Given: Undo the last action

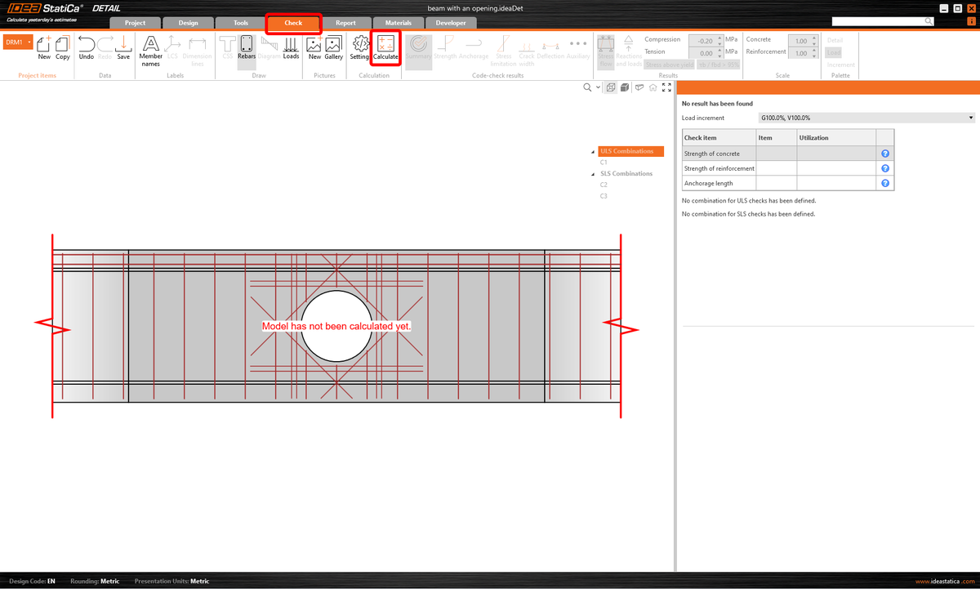Looking at the screenshot, I should click(86, 49).
